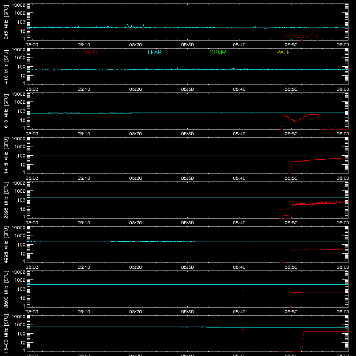Click the 05:00 time label under 245 MHz panel
This screenshot has height=356, width=356.
[x=32, y=45]
